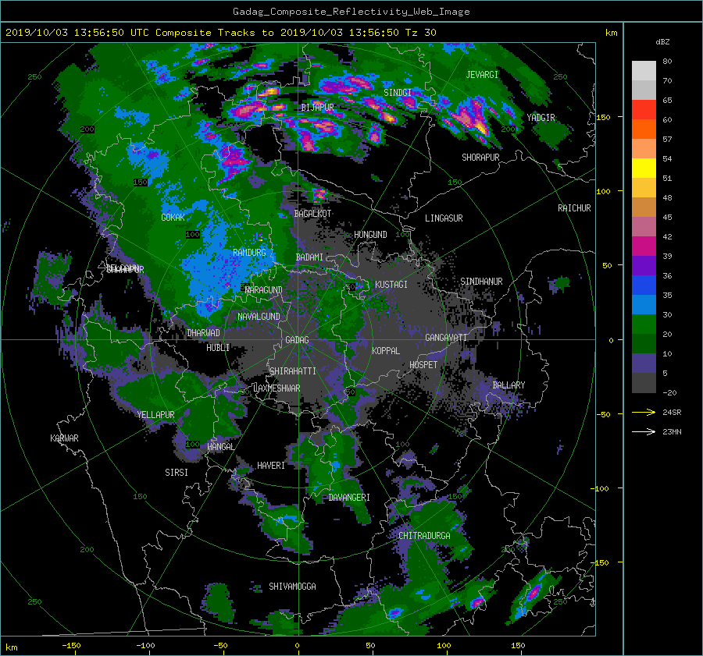The width and height of the screenshot is (703, 656).
Task: Click the DHARWAD city label
Action: pyautogui.click(x=204, y=333)
